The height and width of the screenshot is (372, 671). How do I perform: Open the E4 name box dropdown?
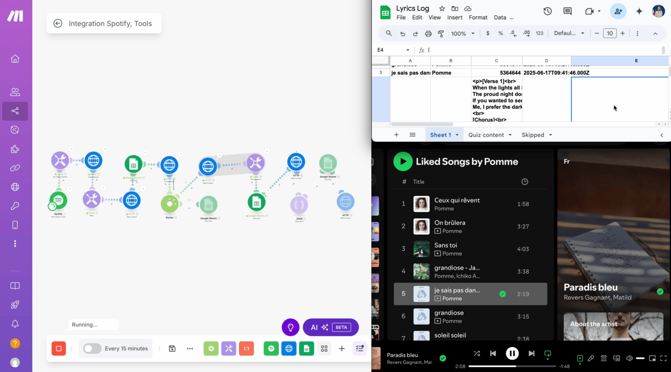coord(408,50)
